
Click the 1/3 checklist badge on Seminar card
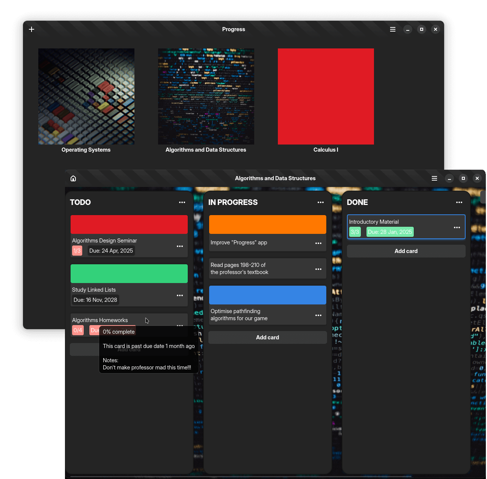point(77,251)
